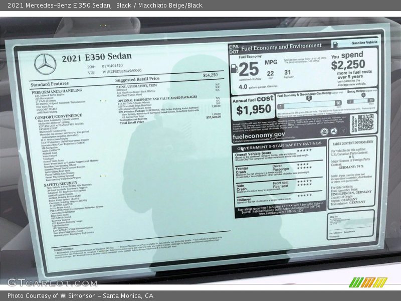Click the large 25 combined MPG figure
This screenshot has height=301, width=401.
point(249,69)
